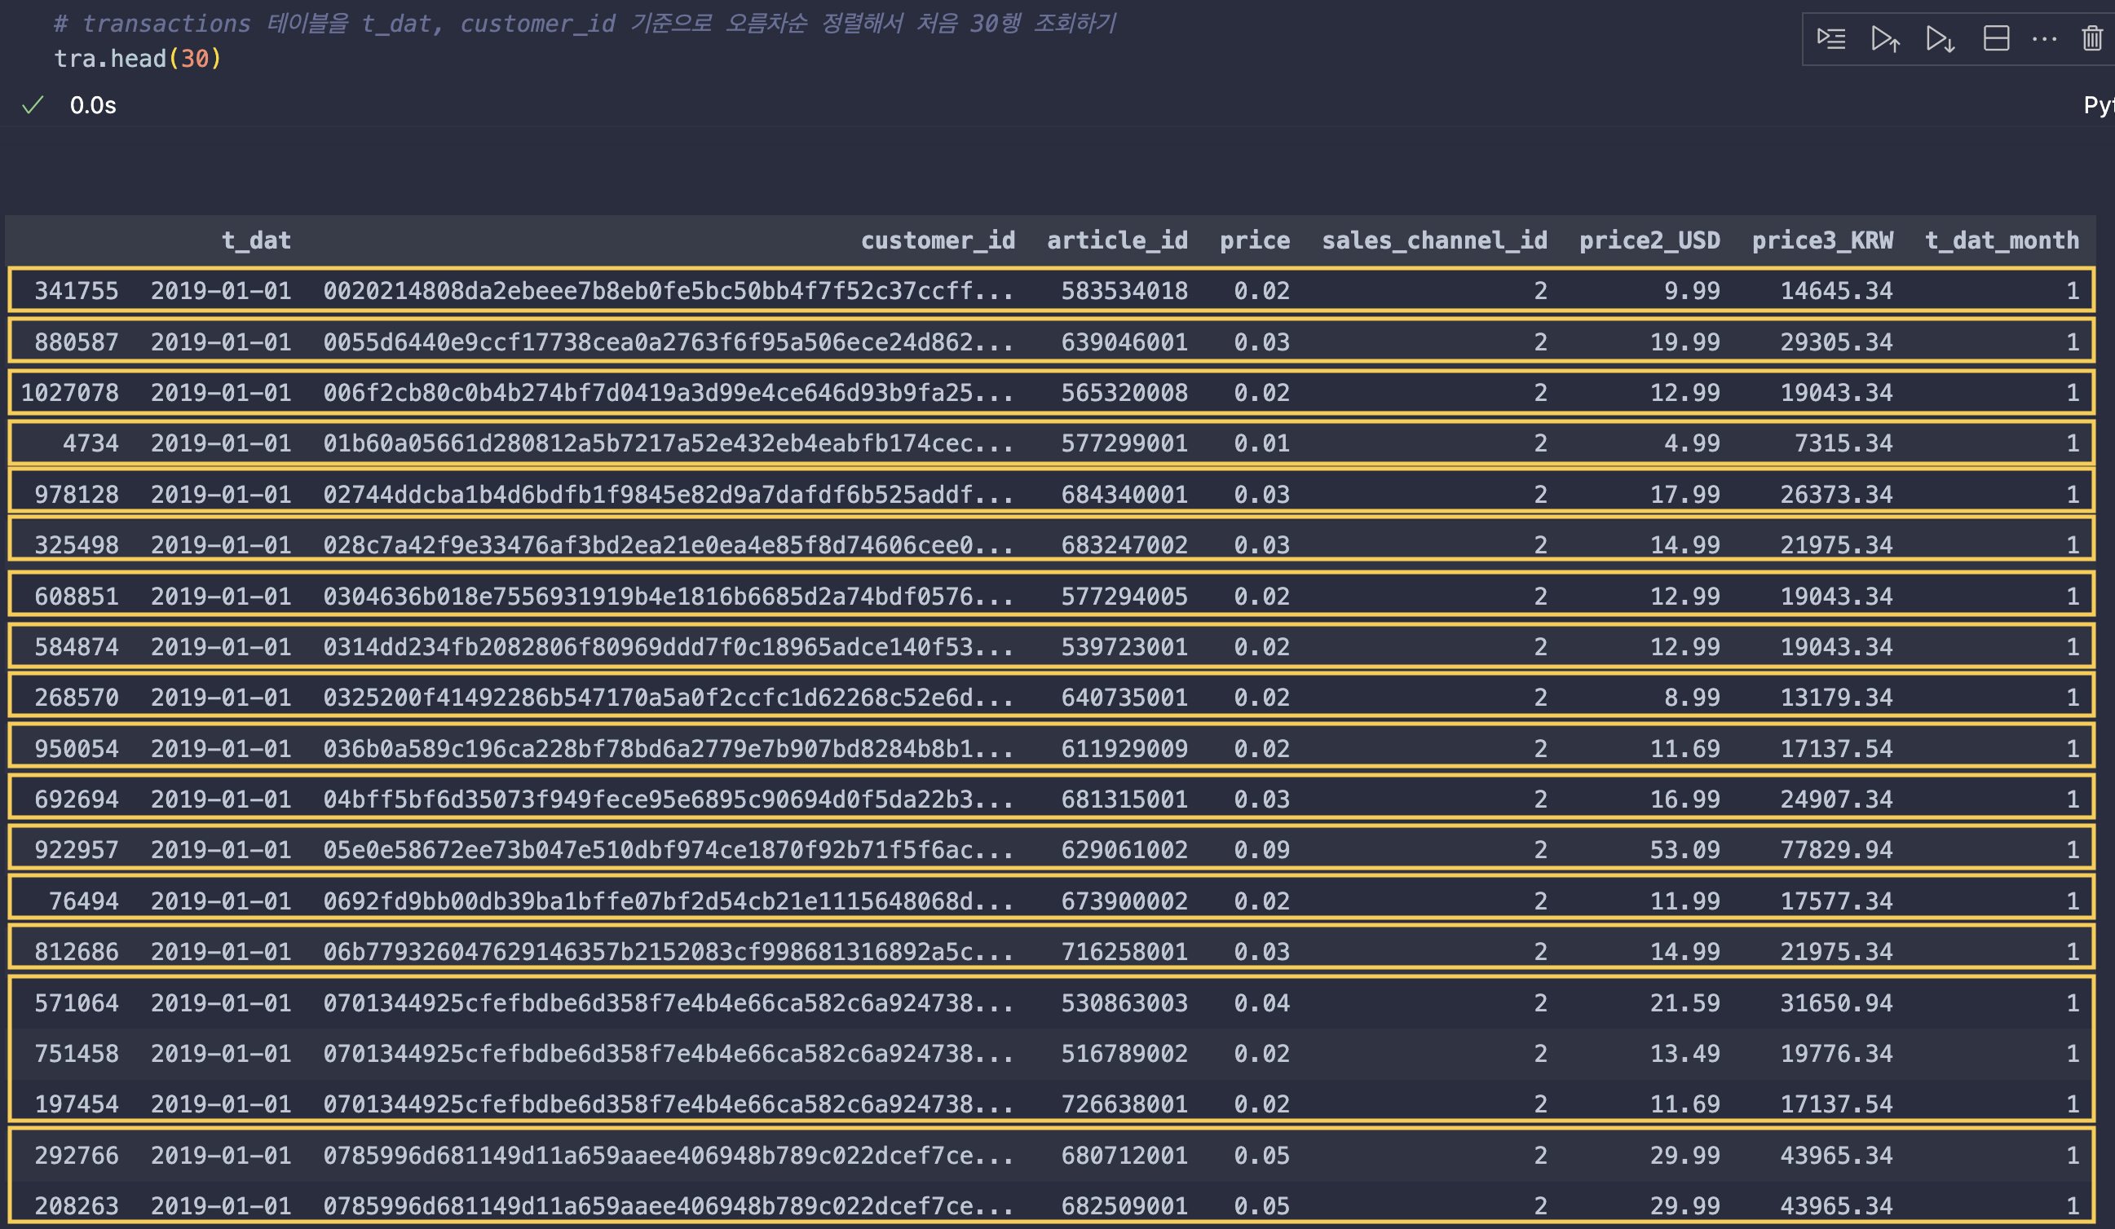Delete the cell with trash icon

[x=2093, y=38]
